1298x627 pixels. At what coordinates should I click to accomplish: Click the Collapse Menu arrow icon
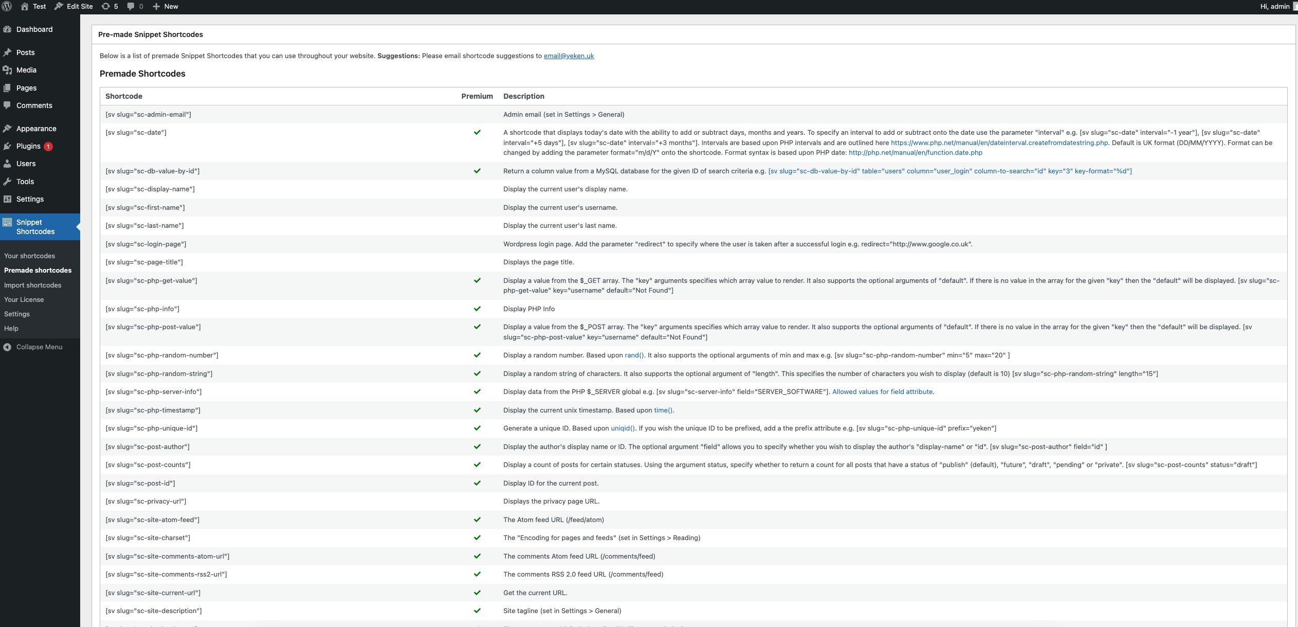click(x=7, y=347)
